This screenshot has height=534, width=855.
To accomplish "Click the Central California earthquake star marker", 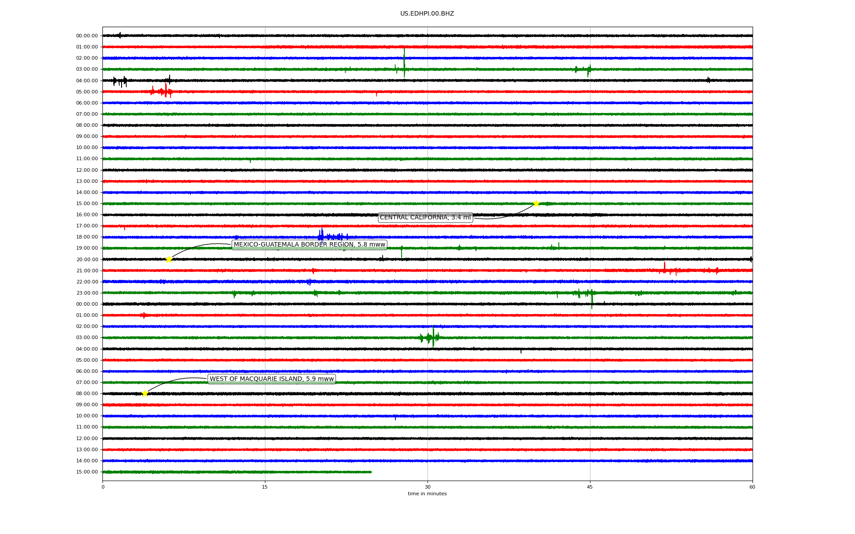I will click(x=536, y=203).
